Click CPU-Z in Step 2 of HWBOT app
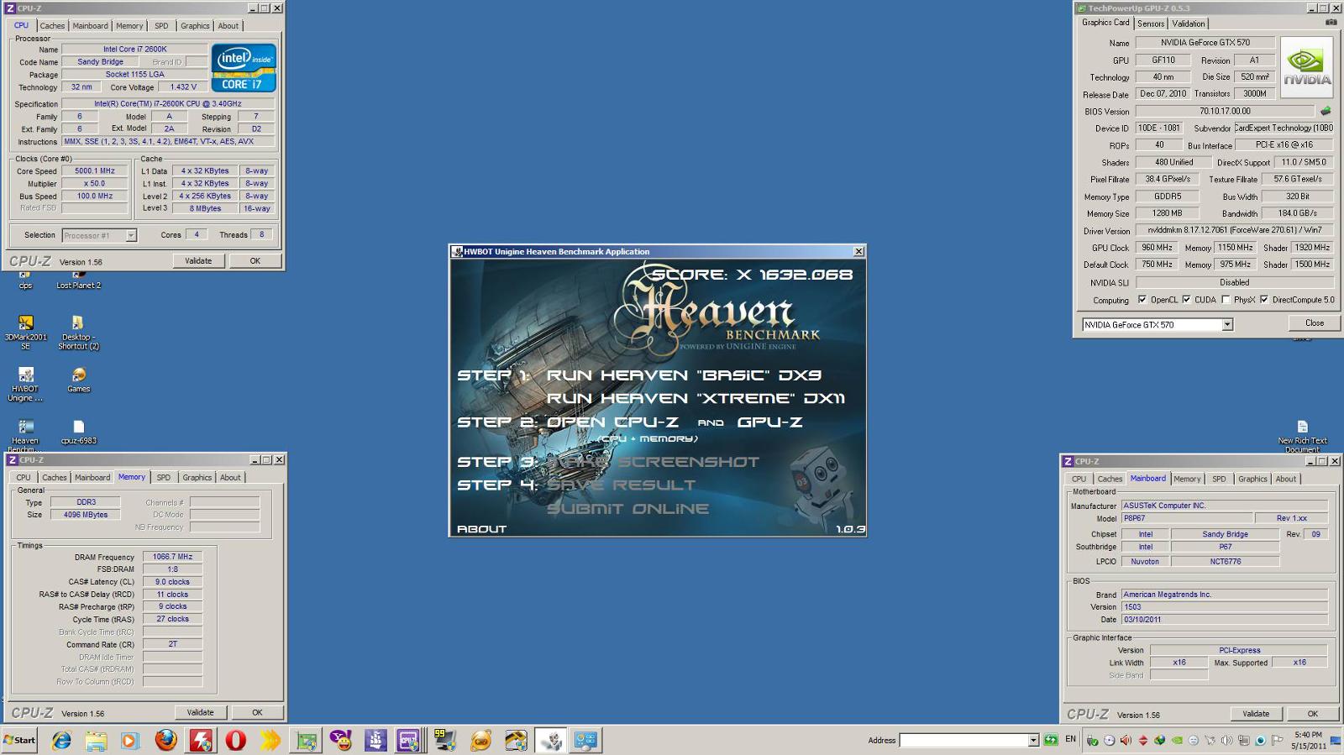 [x=646, y=422]
